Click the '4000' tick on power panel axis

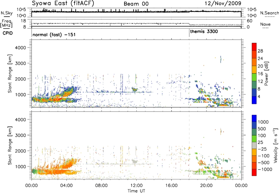tap(21, 48)
